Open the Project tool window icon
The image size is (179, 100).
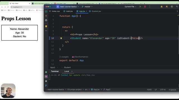point(46,11)
